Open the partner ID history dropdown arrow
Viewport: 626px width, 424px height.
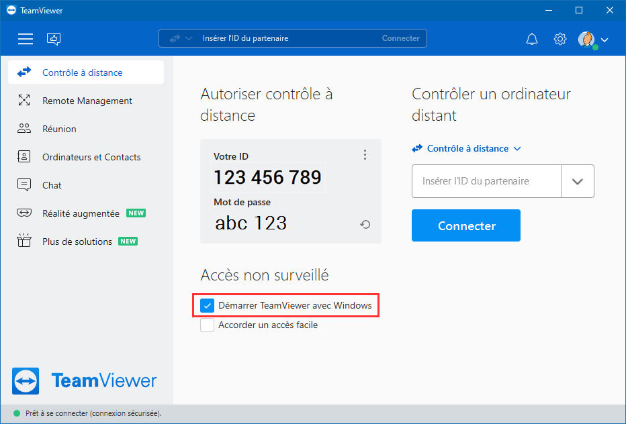click(578, 181)
